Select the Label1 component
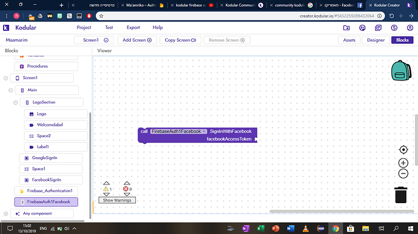Viewport: 418px width, 234px height. point(56,147)
